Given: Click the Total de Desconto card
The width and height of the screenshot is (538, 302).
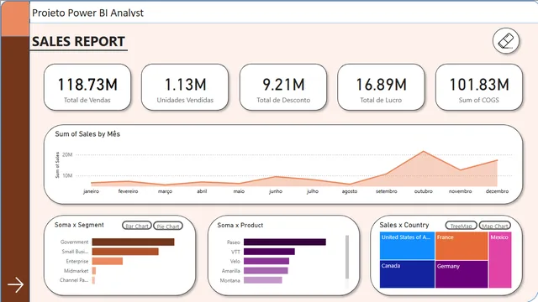Looking at the screenshot, I should click(x=283, y=87).
